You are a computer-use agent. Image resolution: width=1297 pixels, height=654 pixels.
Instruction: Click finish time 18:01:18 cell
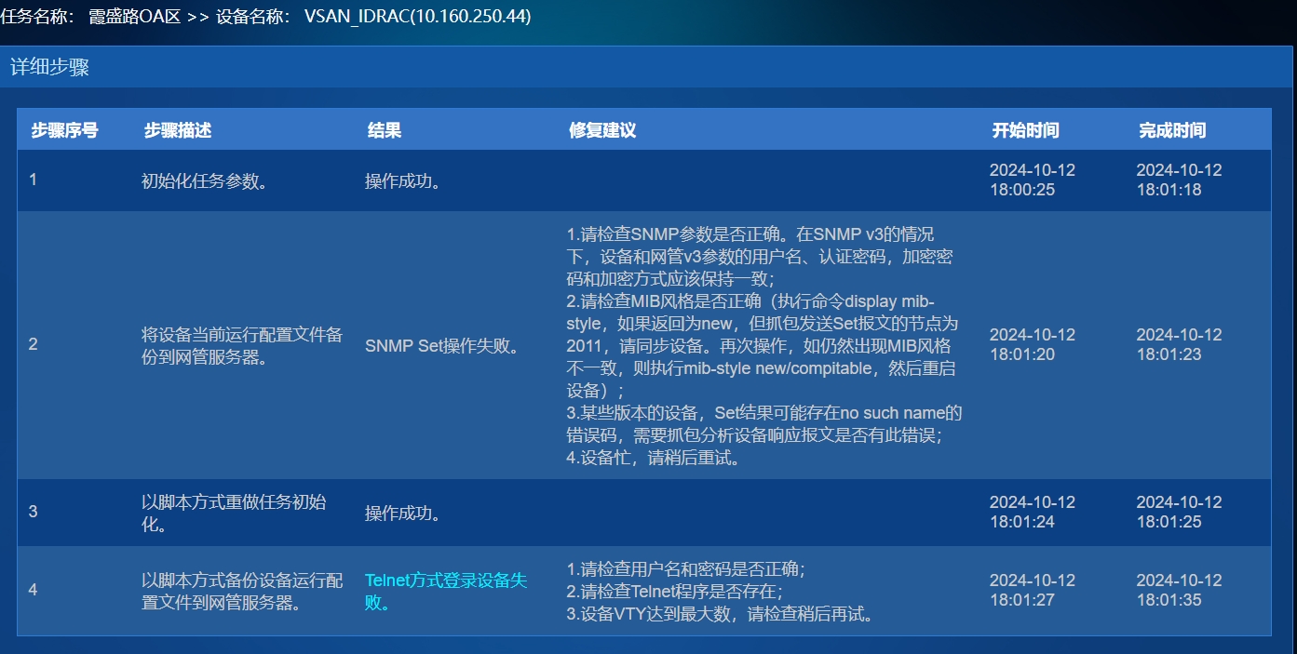[x=1179, y=180]
